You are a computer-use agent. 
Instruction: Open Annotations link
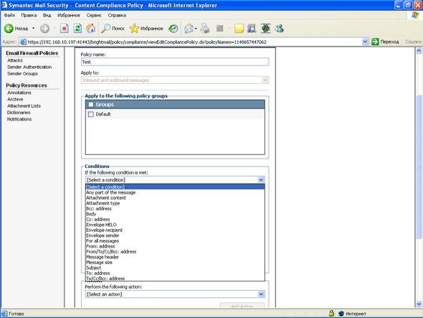19,93
